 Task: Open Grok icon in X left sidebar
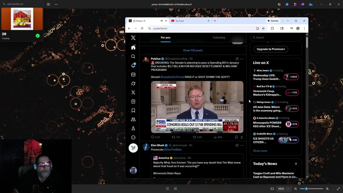coord(133,83)
